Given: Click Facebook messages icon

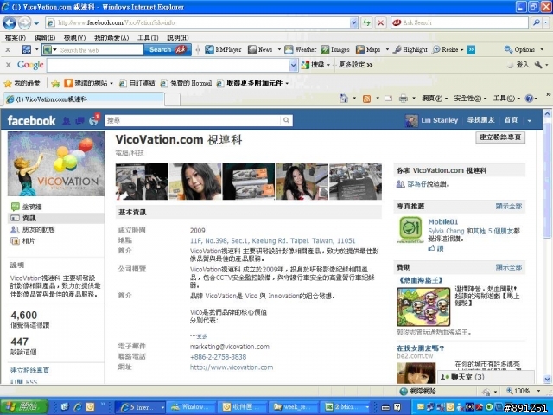Looking at the screenshot, I should pyautogui.click(x=79, y=121).
